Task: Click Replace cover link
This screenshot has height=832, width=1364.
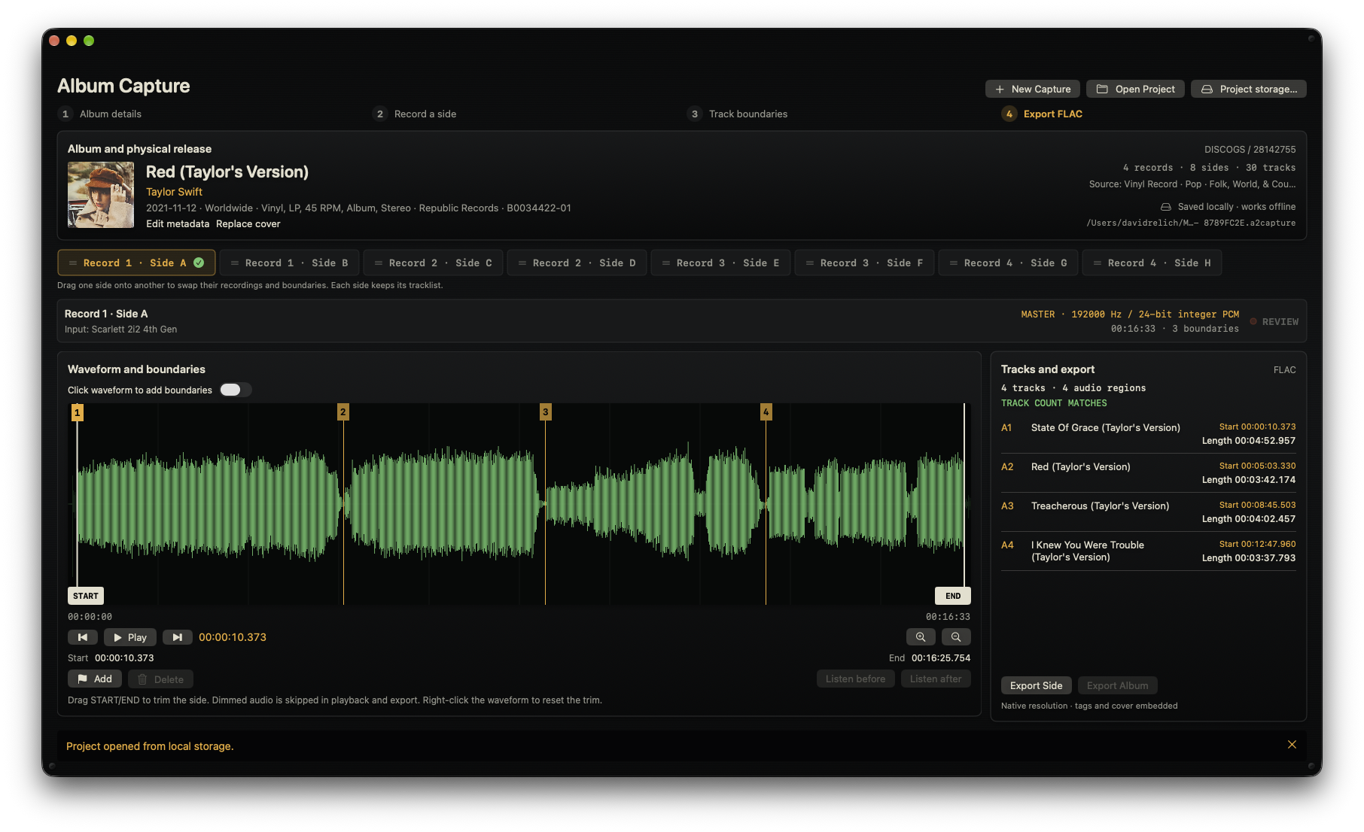Action: (x=248, y=223)
